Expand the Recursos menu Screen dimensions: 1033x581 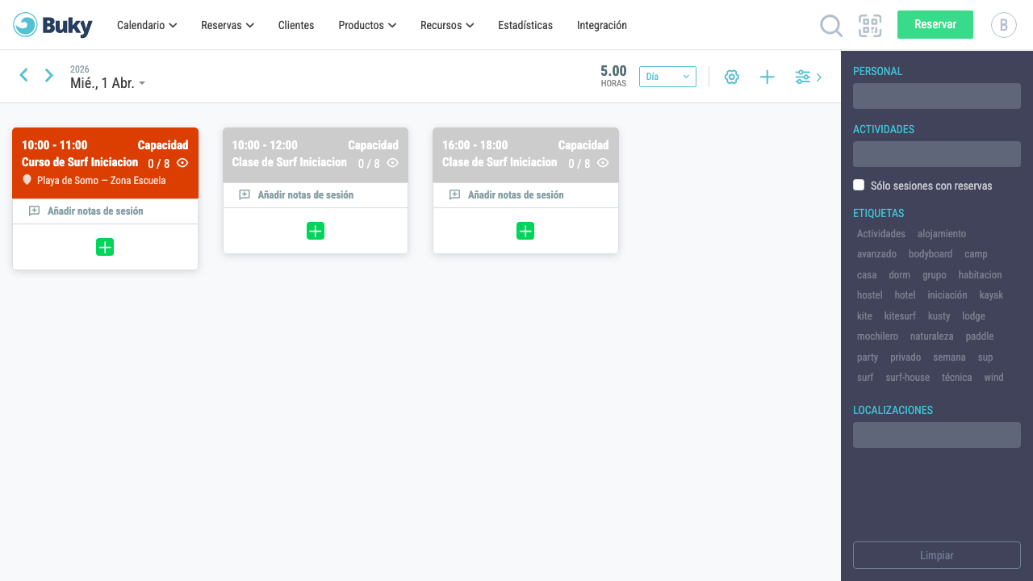click(447, 25)
